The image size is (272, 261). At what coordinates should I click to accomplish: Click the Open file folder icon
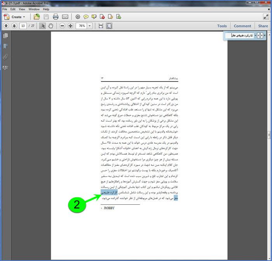[x=37, y=17]
